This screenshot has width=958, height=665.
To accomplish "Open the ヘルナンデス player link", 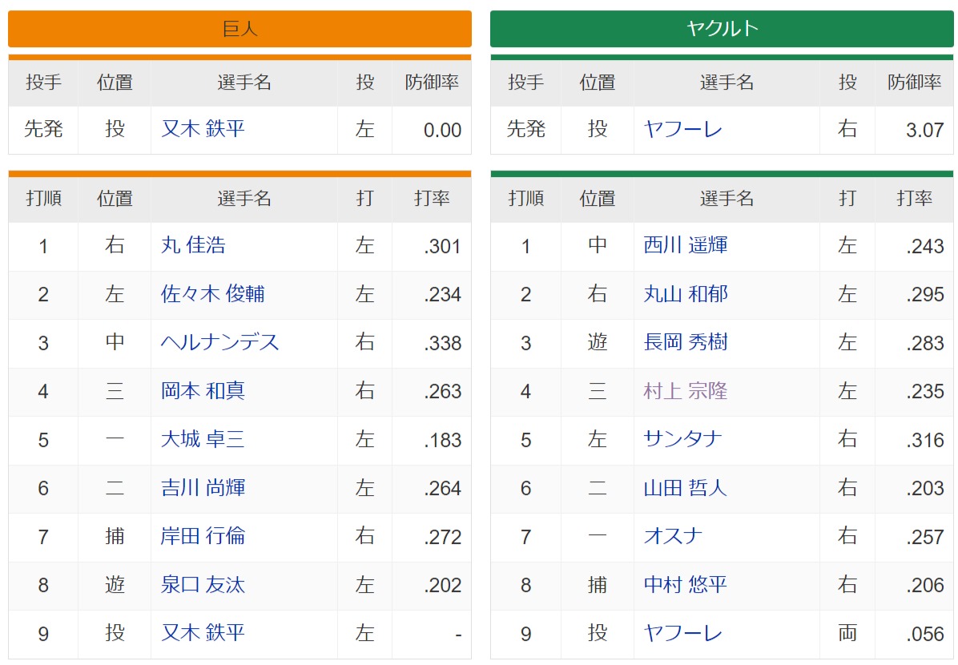I will pos(219,342).
